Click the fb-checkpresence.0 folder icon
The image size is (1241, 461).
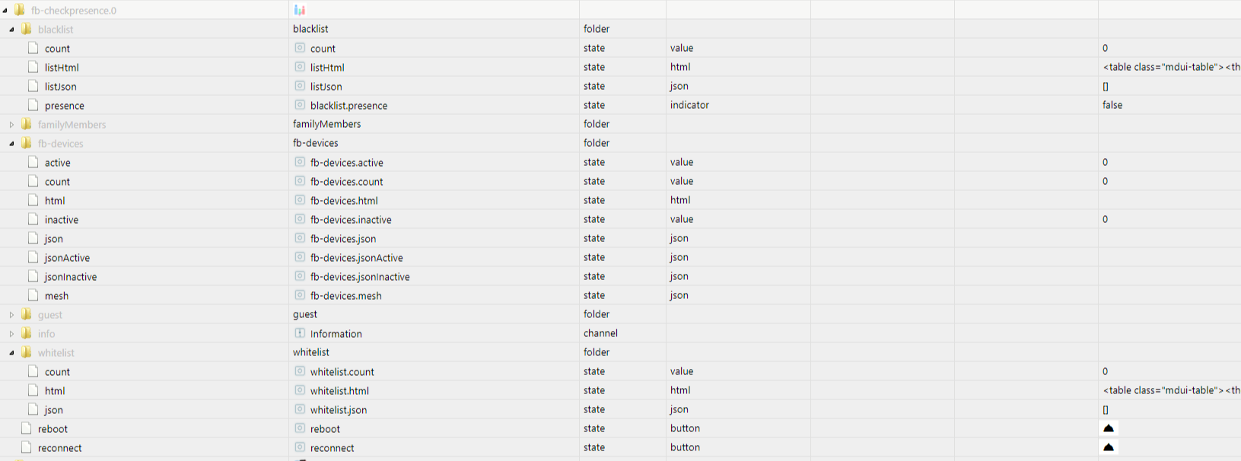pyautogui.click(x=20, y=10)
